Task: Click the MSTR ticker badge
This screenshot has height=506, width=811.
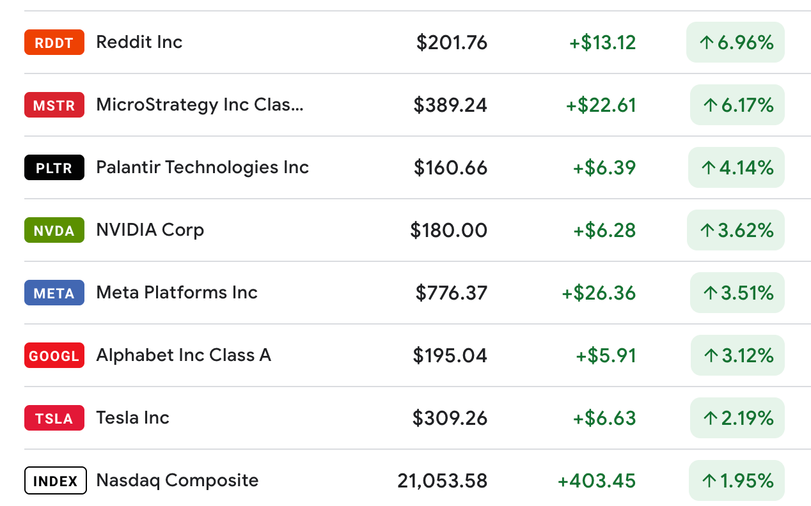Action: point(54,105)
